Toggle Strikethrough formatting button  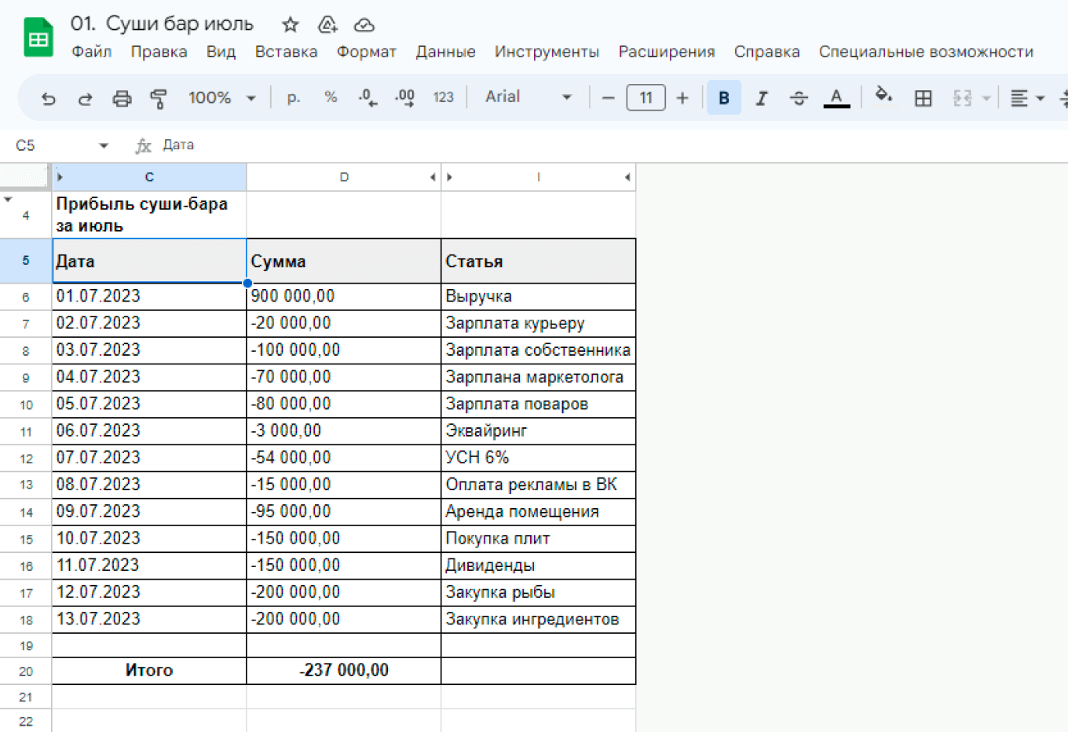(x=799, y=98)
